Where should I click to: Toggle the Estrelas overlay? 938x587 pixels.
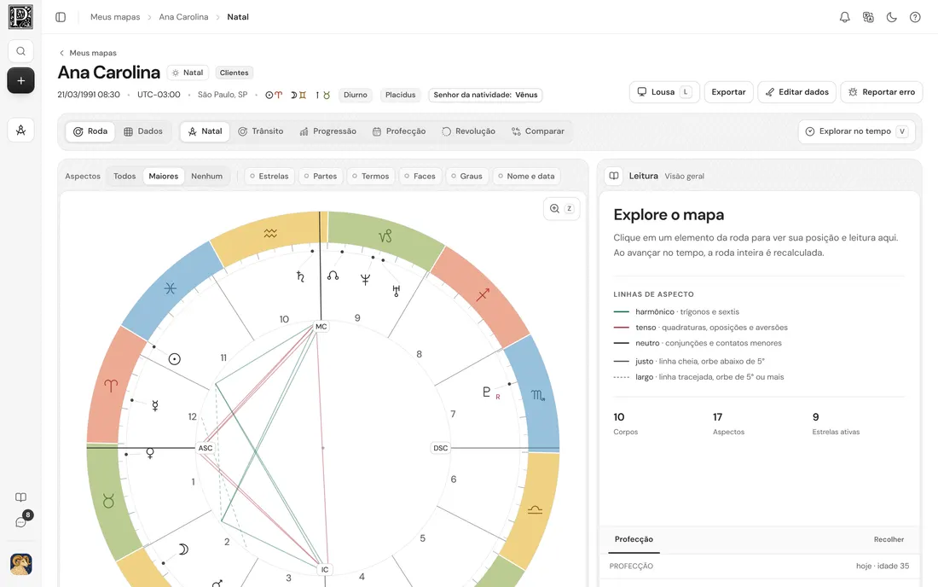[269, 176]
